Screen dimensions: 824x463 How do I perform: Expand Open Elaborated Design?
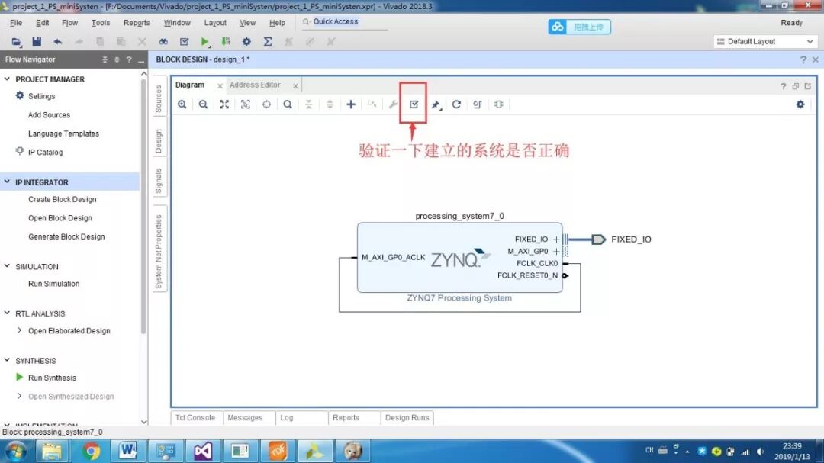pyautogui.click(x=19, y=330)
